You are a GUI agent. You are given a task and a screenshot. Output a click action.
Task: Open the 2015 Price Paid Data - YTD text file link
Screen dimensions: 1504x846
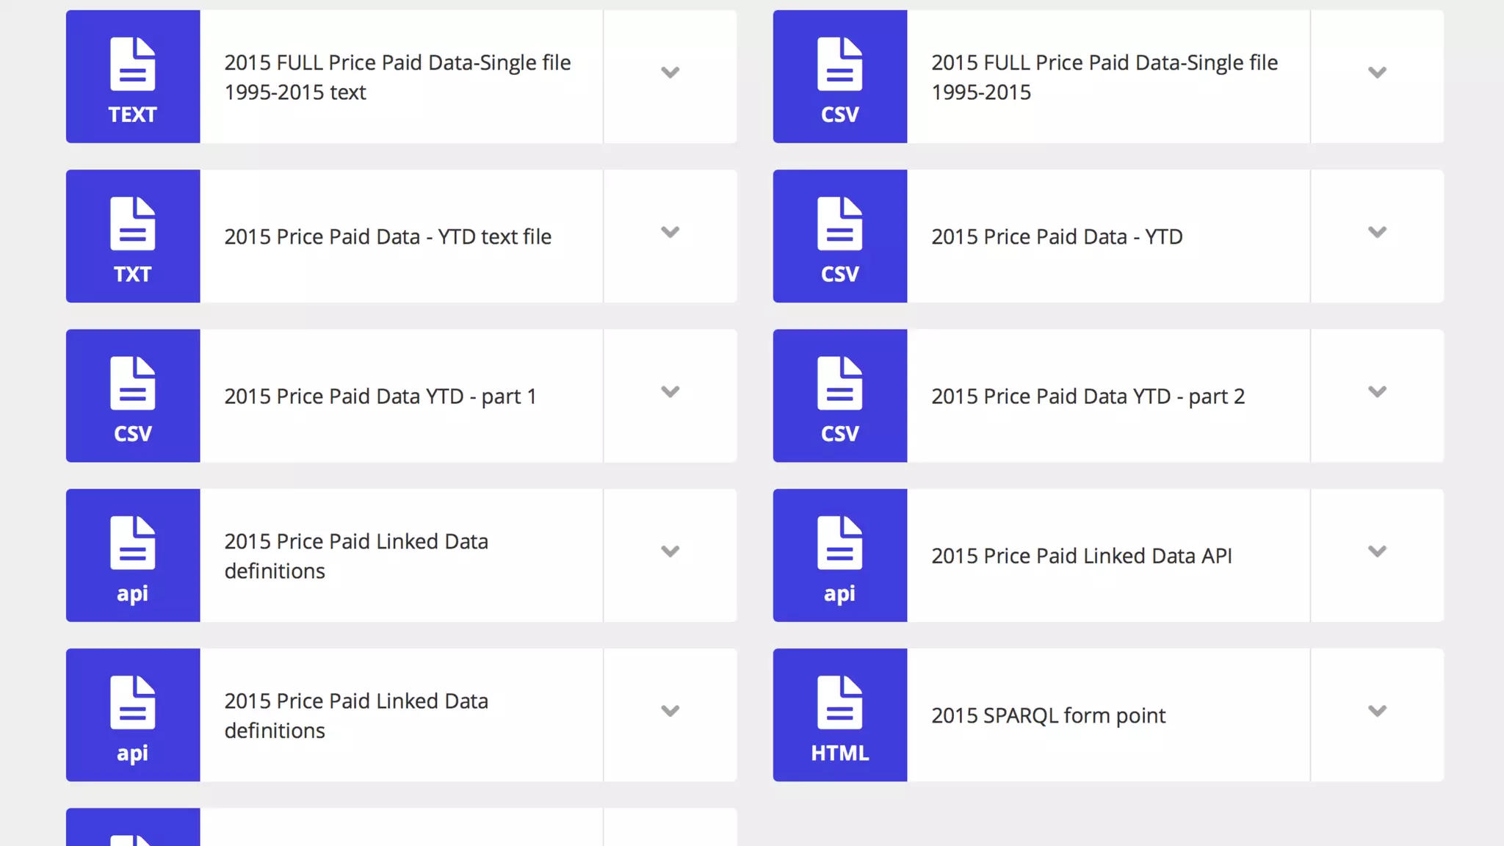(388, 236)
